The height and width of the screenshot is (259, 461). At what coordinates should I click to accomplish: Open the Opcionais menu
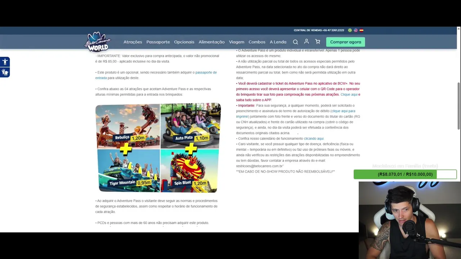click(184, 42)
